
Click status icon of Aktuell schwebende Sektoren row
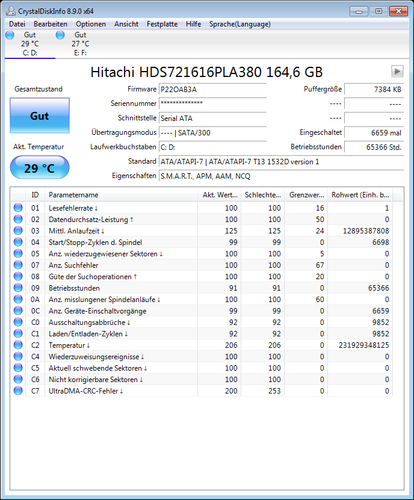click(18, 368)
